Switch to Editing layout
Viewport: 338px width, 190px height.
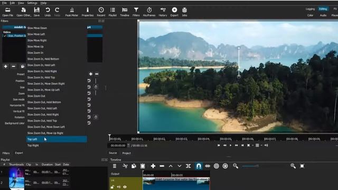(323, 9)
